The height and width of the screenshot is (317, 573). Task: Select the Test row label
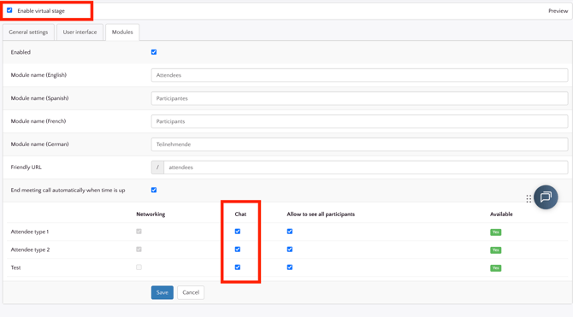(x=15, y=267)
